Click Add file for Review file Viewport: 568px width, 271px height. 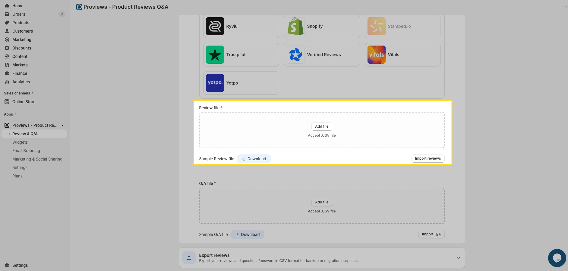(x=322, y=126)
